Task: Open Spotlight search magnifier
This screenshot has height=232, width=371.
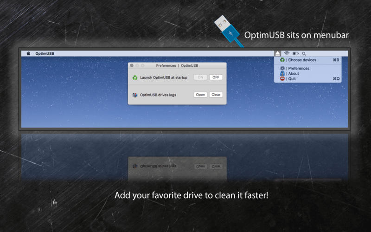Action: [304, 54]
